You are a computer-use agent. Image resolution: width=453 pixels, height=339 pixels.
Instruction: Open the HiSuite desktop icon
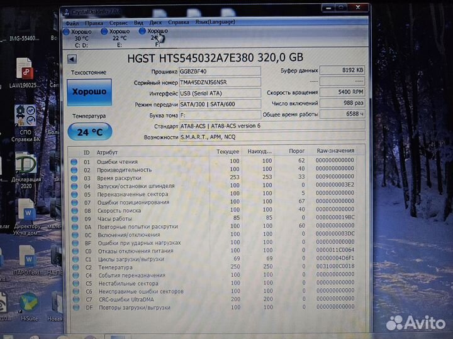click(29, 307)
